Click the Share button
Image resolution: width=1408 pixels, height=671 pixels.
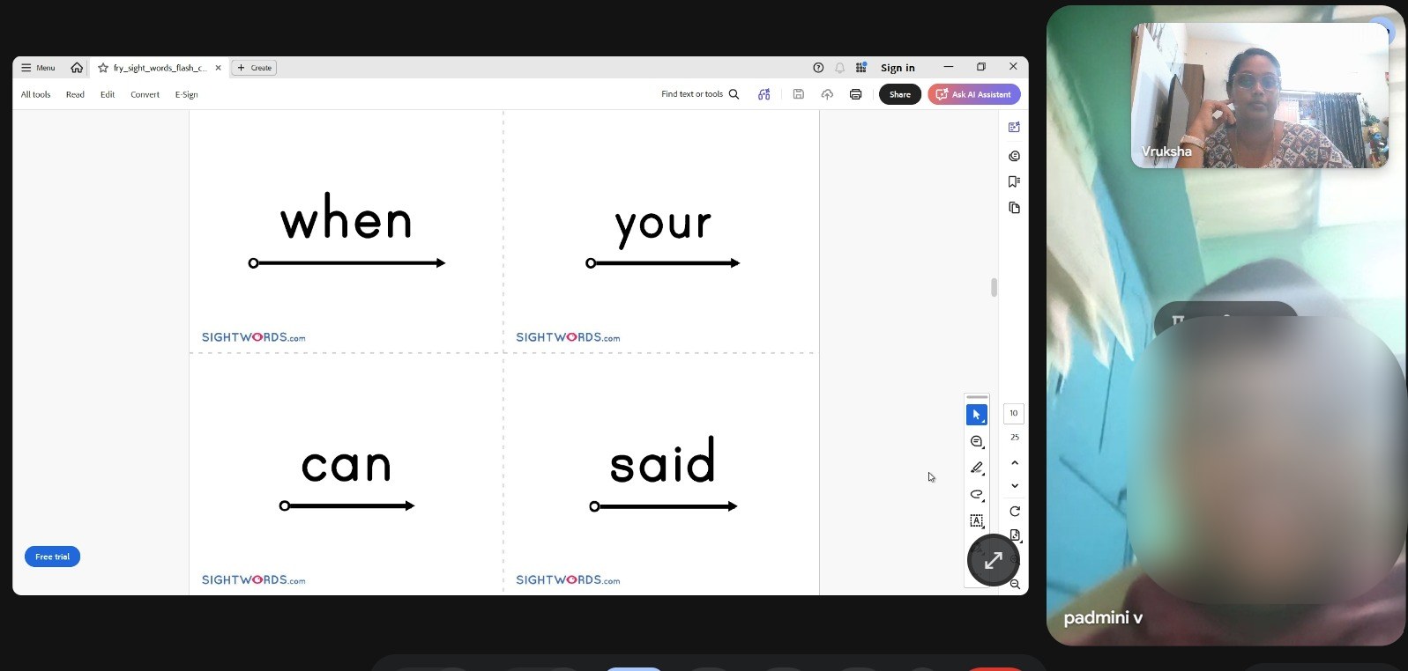click(900, 94)
